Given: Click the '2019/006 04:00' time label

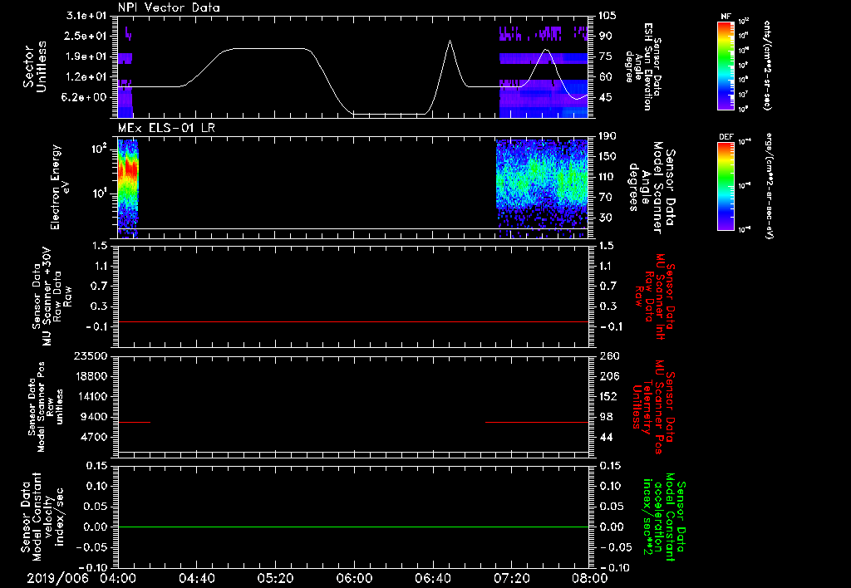Looking at the screenshot, I should tap(82, 578).
